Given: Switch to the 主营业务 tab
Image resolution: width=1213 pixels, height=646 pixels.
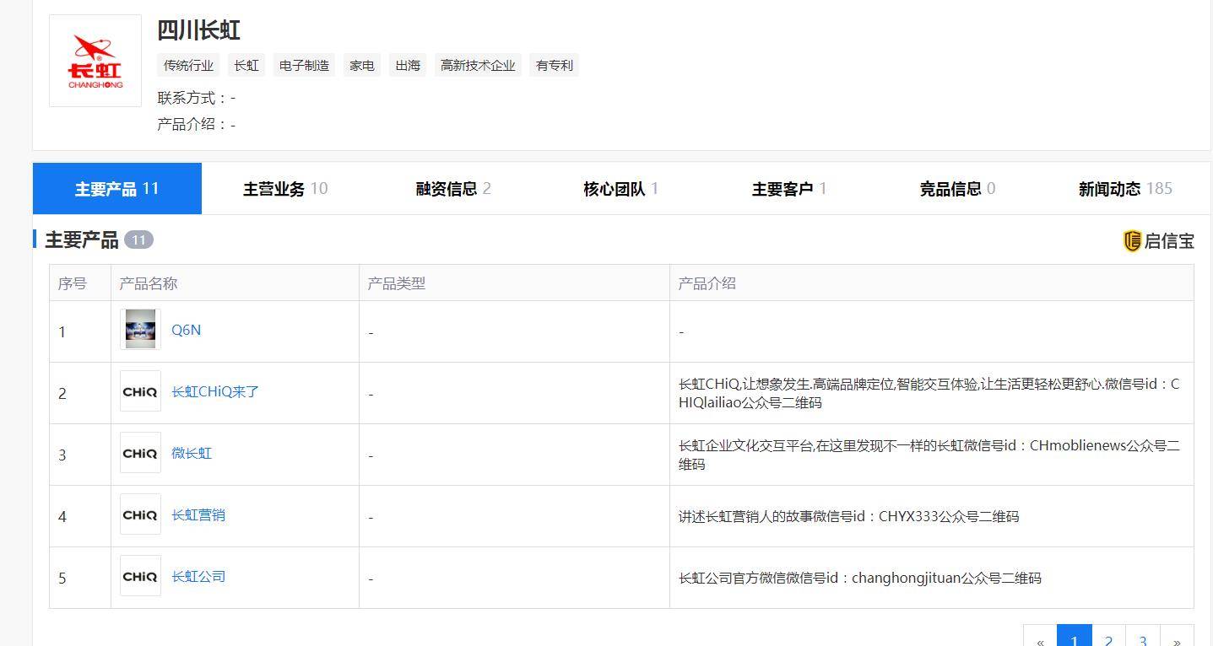Looking at the screenshot, I should coord(276,188).
